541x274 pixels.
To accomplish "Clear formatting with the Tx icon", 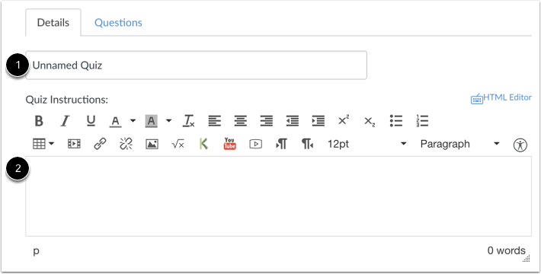I will (189, 121).
